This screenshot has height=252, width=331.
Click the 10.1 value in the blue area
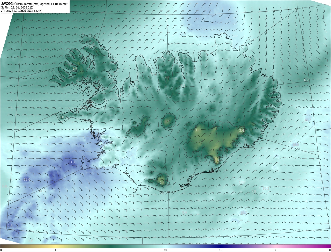point(42,191)
